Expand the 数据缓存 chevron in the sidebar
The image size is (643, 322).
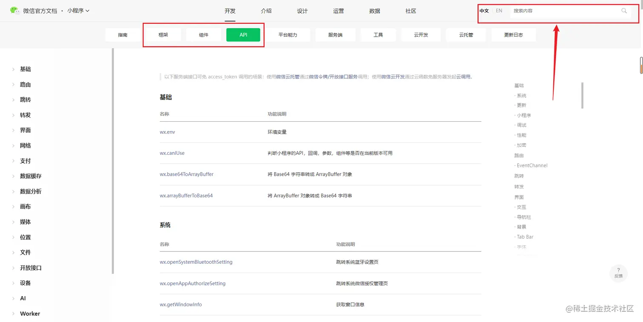13,176
